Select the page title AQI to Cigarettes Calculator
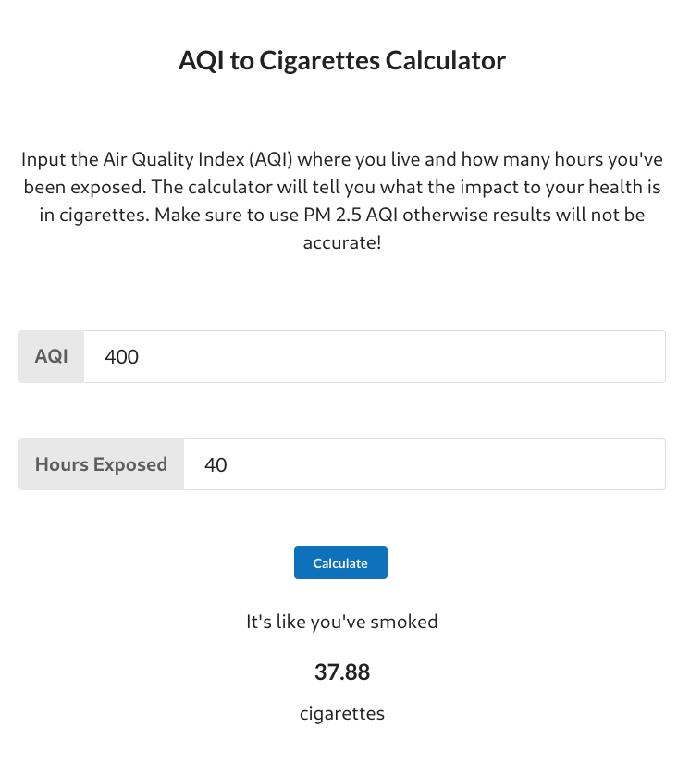 (x=343, y=60)
